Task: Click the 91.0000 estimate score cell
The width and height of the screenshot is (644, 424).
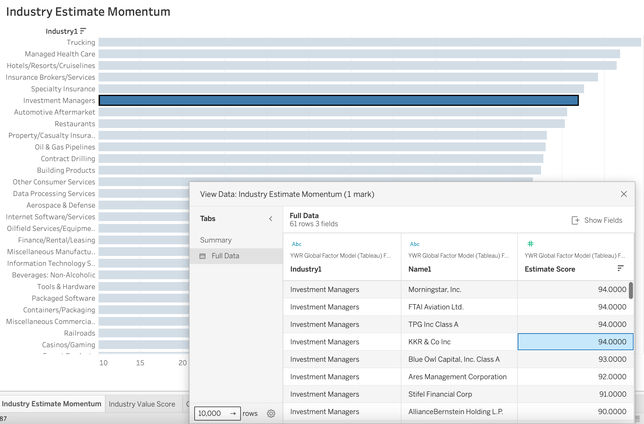Action: coord(575,394)
